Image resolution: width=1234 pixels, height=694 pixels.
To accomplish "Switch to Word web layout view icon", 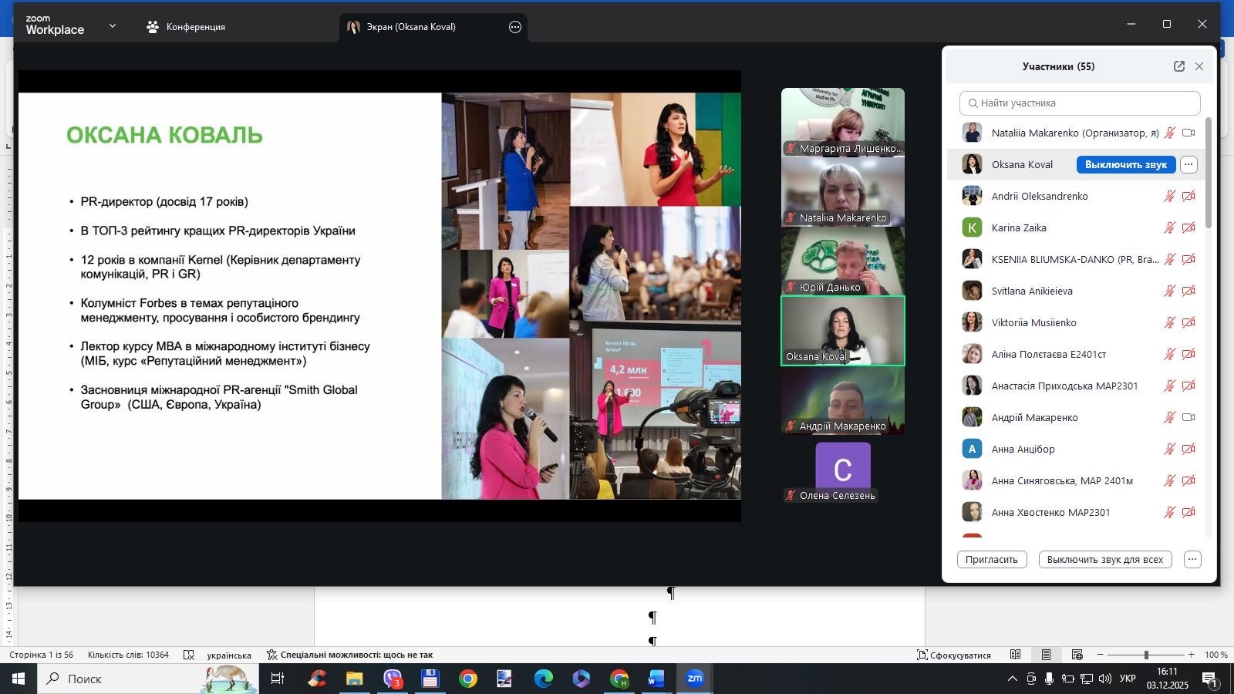I will [1077, 655].
